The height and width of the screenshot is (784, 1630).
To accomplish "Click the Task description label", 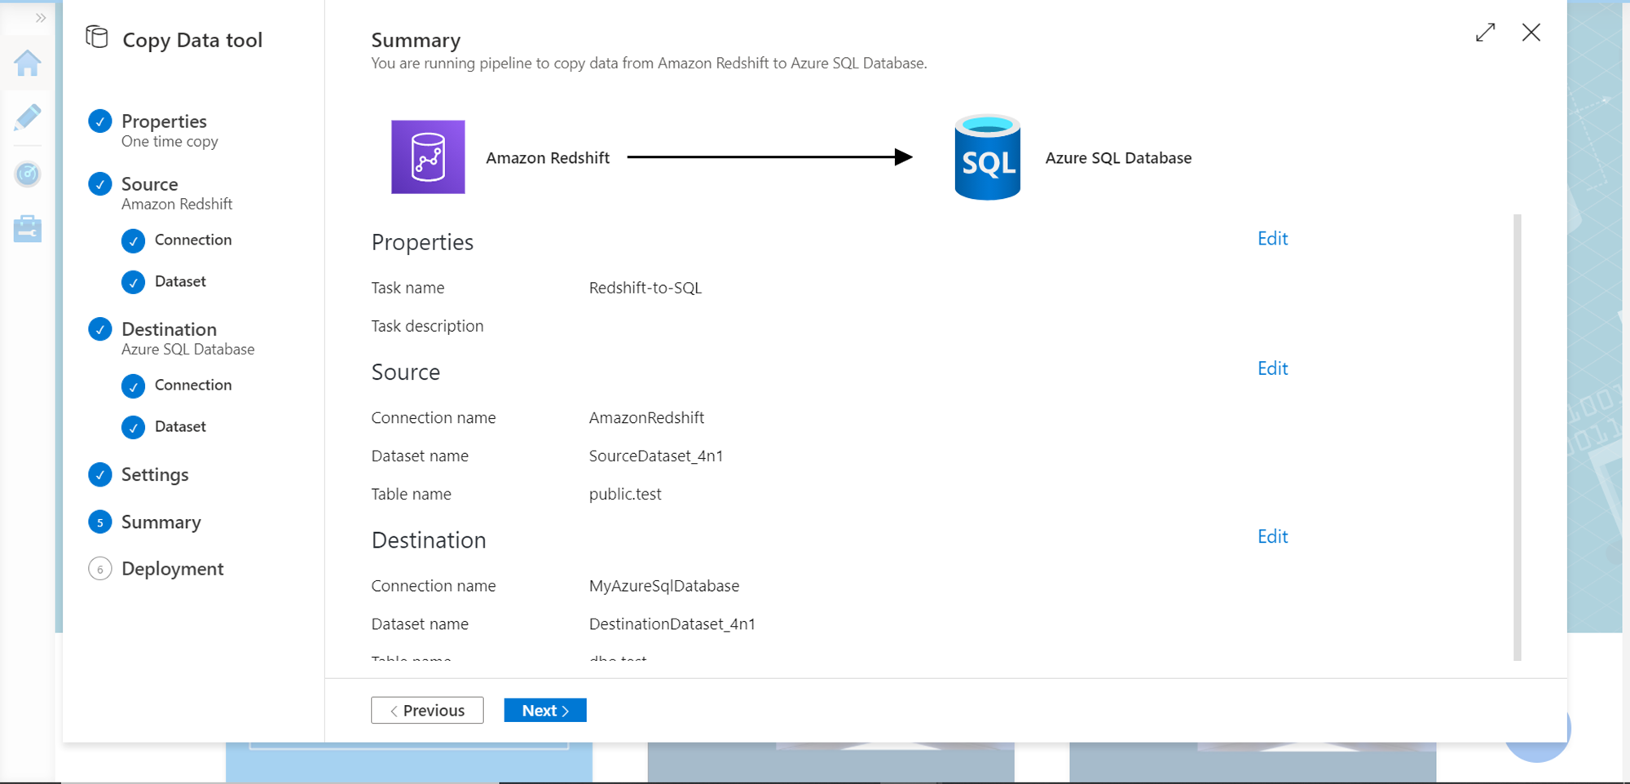I will [x=427, y=326].
